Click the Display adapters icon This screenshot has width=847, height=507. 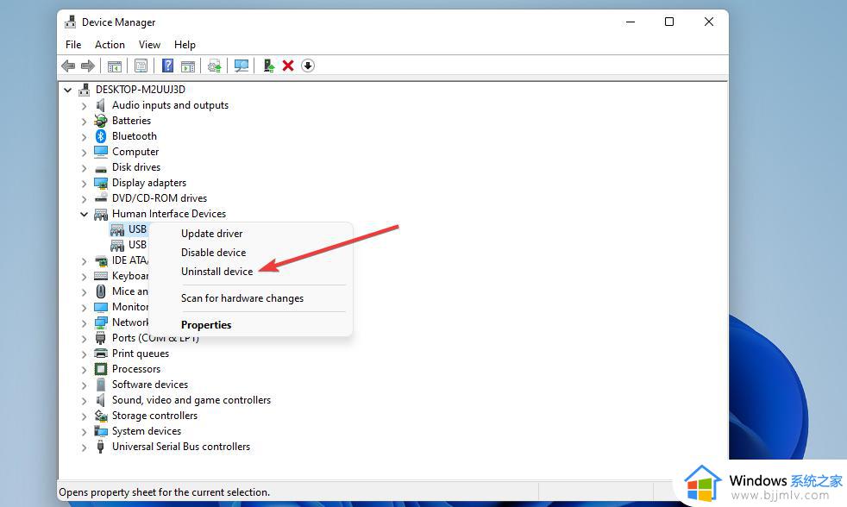100,183
